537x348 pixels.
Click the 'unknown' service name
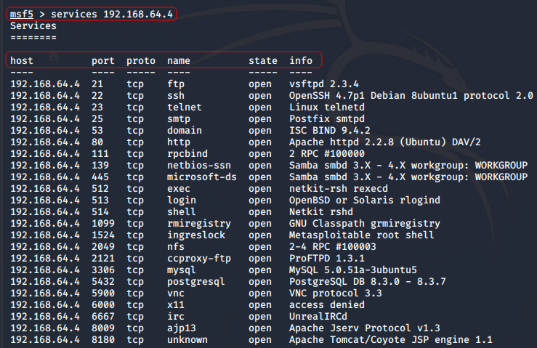[x=187, y=340]
